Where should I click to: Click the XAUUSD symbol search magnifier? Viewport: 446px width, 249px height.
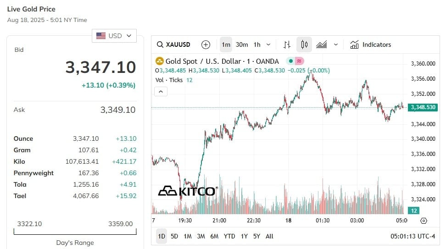point(160,44)
